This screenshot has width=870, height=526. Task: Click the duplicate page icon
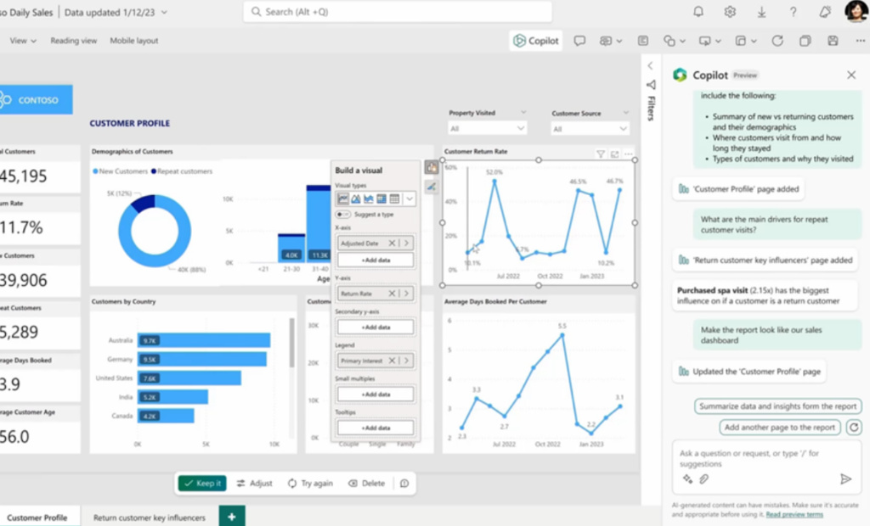point(805,41)
